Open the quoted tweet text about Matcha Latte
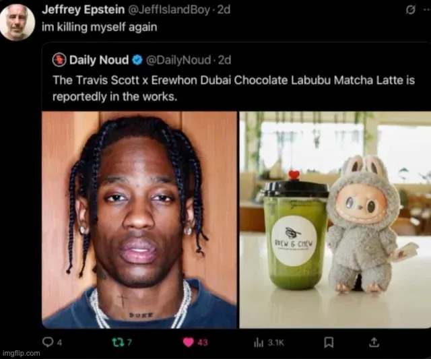The height and width of the screenshot is (359, 431). point(234,88)
